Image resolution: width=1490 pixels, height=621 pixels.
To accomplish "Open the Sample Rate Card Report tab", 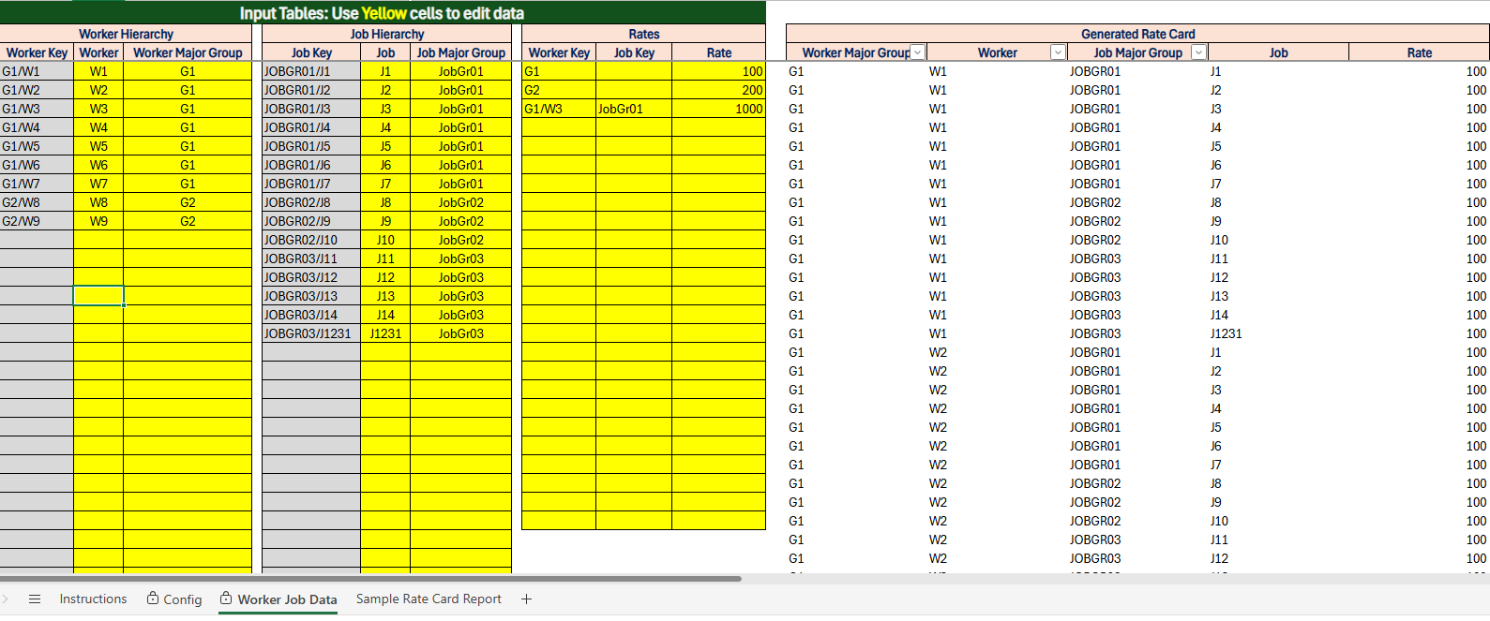I will pyautogui.click(x=429, y=599).
